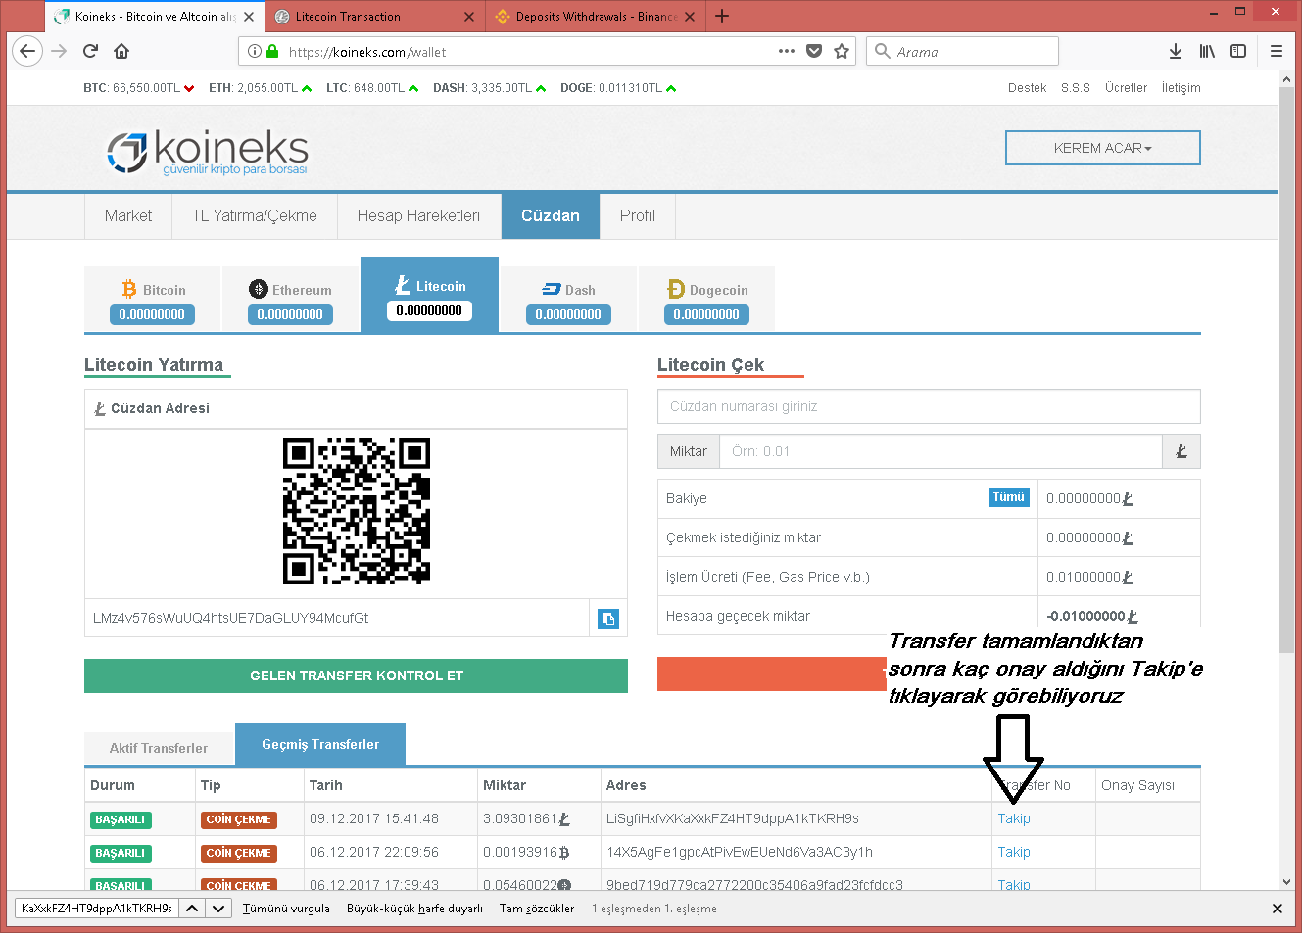Screen dimensions: 1302x933
Task: Click the wallet address LMz4v576sWuUQ4htsUE7DaGLUY94McufGt
Action: [230, 618]
